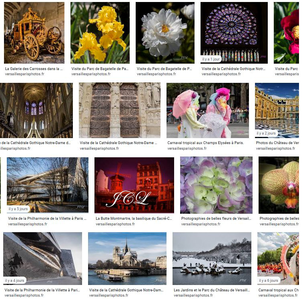The height and width of the screenshot is (299, 303).
Task: Click 'La Butte Montmartre' result title
Action: 134,219
